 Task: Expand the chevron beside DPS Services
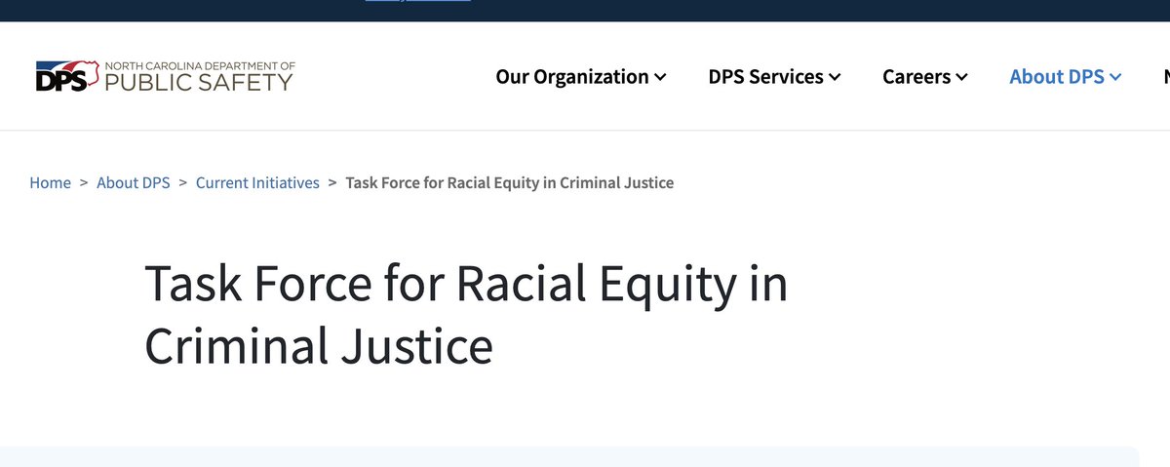tap(835, 77)
